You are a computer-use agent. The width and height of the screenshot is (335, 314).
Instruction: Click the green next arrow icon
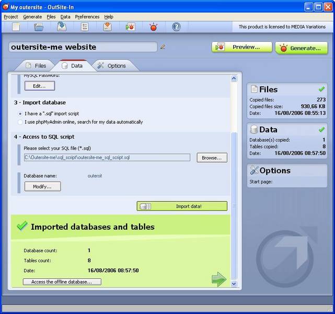[x=219, y=279]
